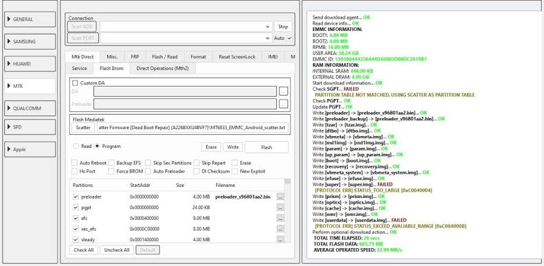Switch to the Service sub-tab
The width and height of the screenshot is (544, 266).
[80, 69]
